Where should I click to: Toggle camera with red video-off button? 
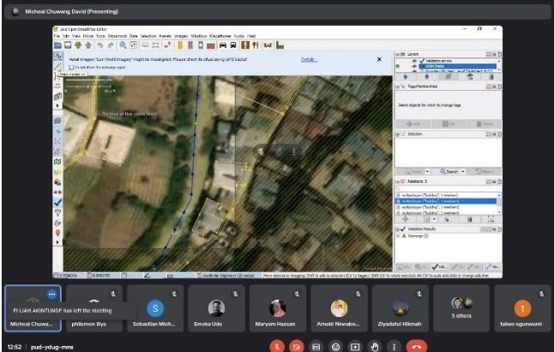[297, 347]
